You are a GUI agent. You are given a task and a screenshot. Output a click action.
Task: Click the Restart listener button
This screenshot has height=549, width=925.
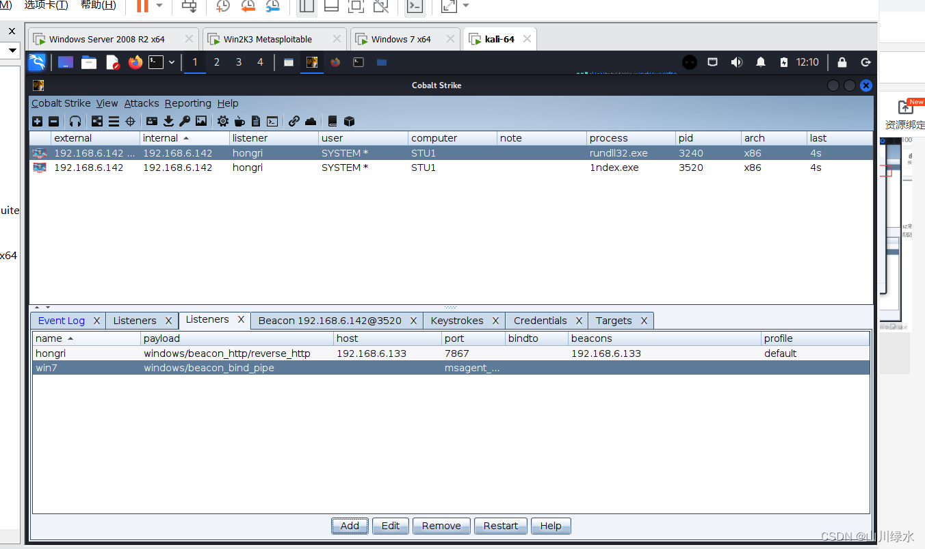(x=501, y=526)
